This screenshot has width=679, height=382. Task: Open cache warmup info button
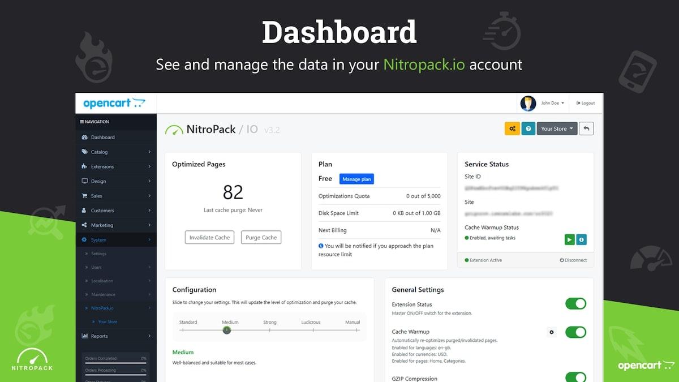point(581,239)
